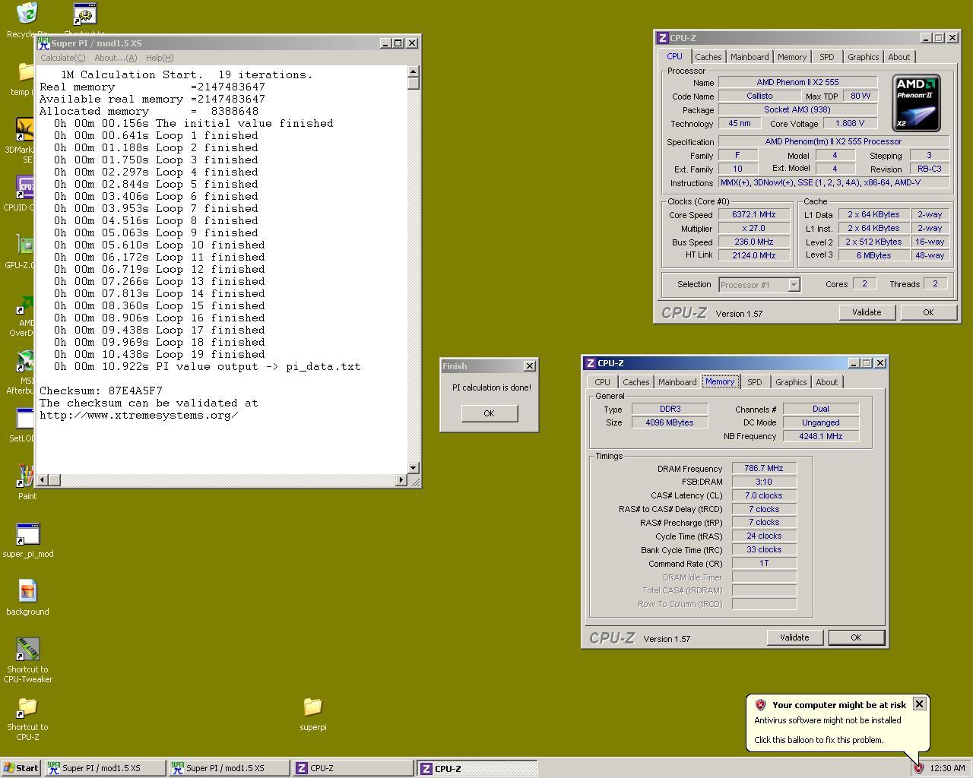Click the active CPU-Z taskbar button
The image size is (973, 778).
point(477,768)
